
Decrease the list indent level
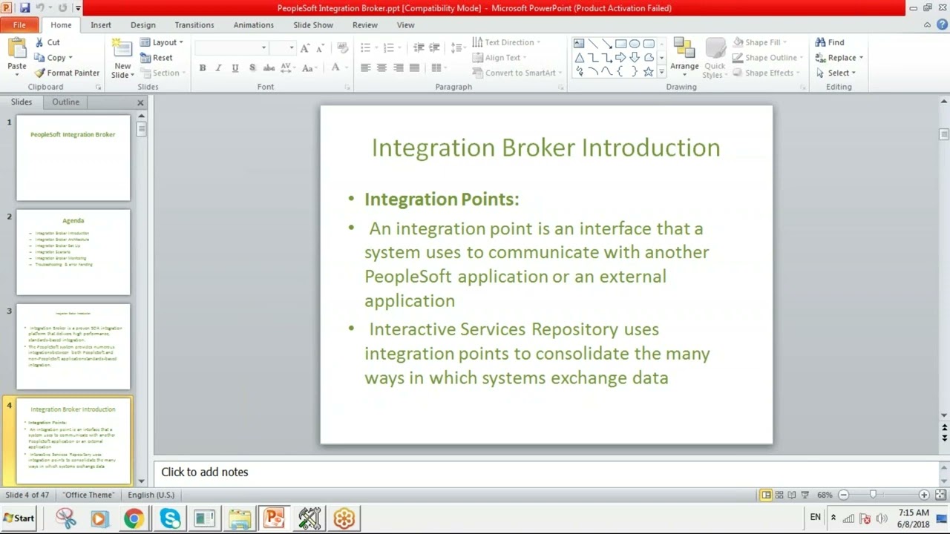coord(419,47)
